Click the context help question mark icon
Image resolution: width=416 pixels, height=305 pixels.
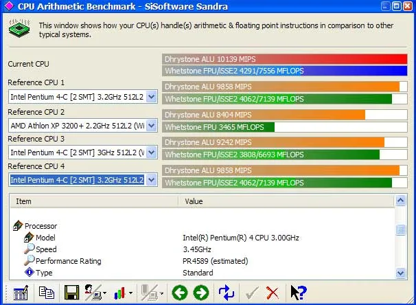click(x=298, y=293)
